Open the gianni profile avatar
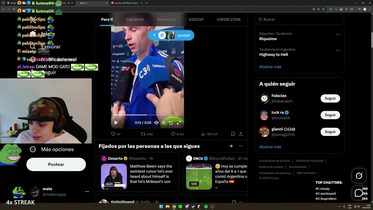The image size is (373, 210). pyautogui.click(x=264, y=132)
